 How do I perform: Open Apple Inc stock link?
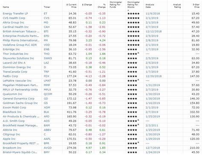[x=9, y=139]
